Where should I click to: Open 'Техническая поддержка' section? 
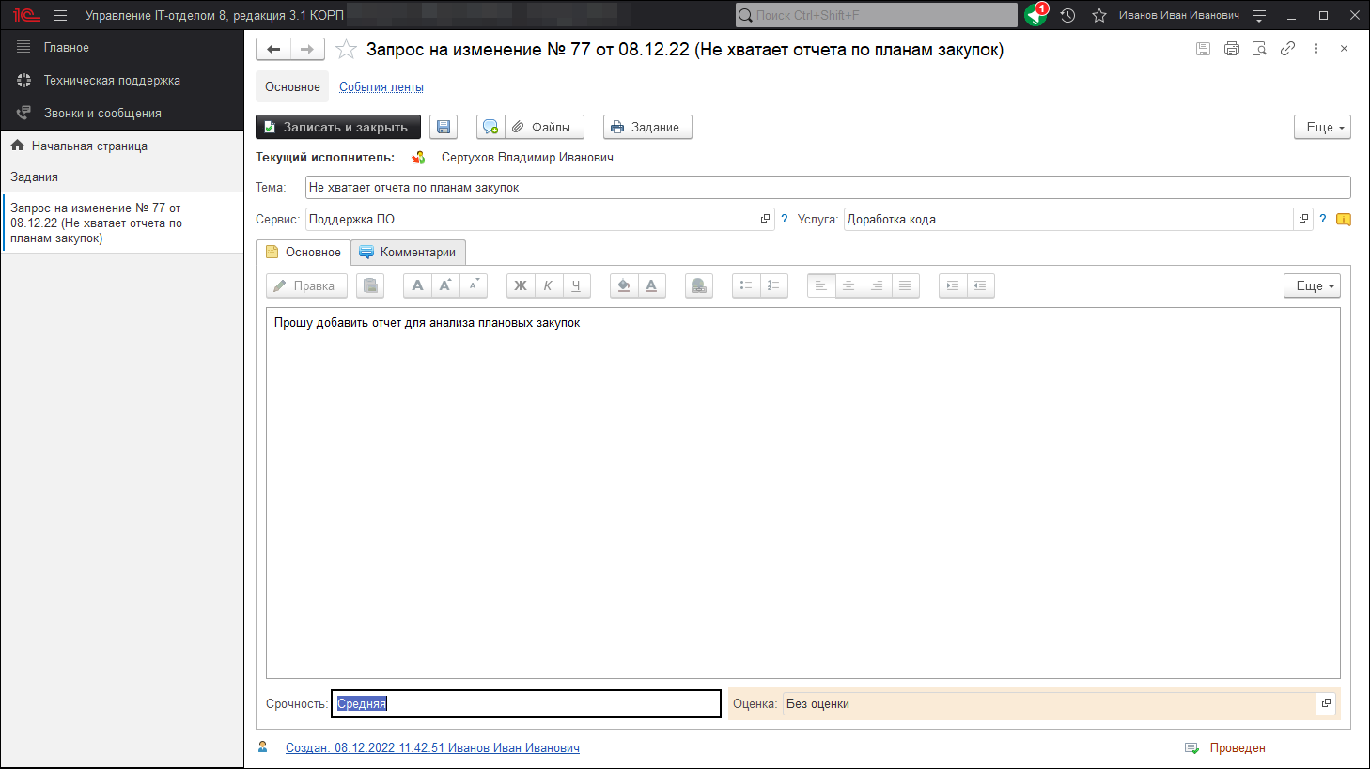tap(112, 81)
